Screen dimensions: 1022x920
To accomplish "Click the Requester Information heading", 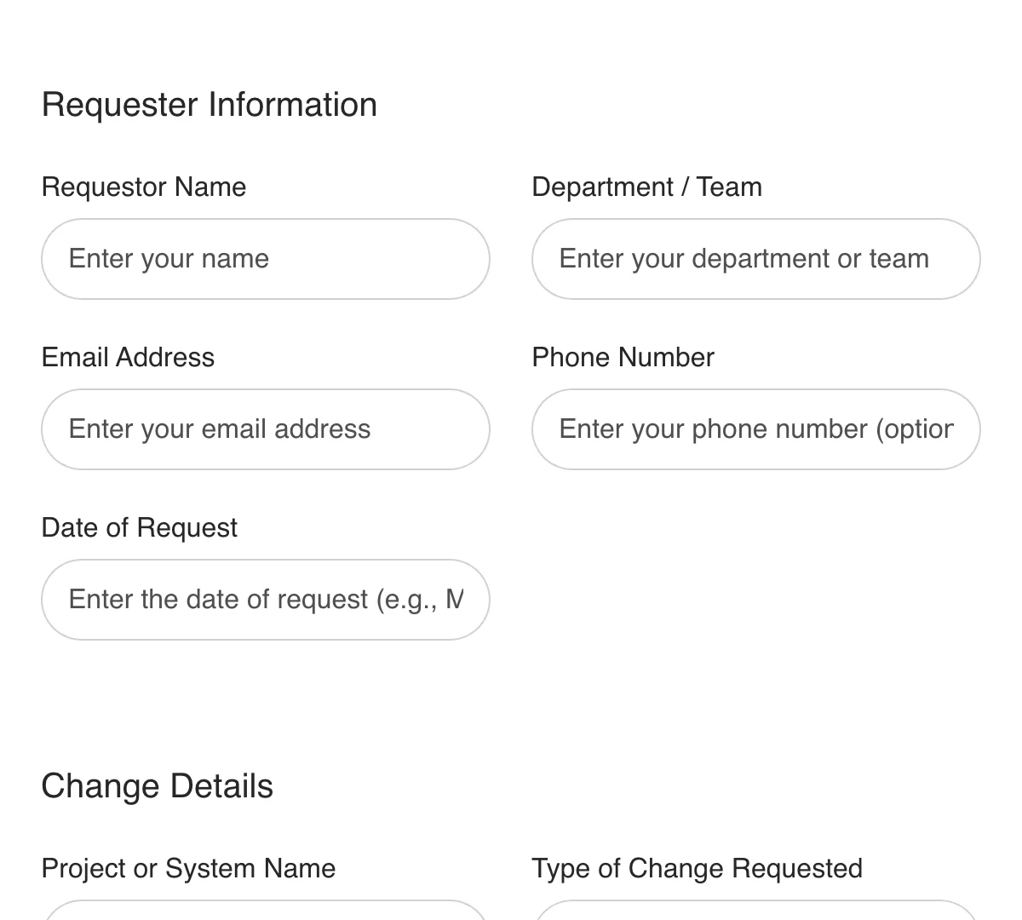I will (210, 104).
